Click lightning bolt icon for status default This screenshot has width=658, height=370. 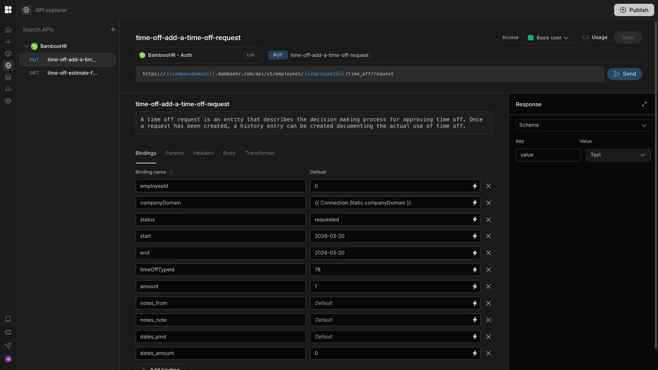475,220
